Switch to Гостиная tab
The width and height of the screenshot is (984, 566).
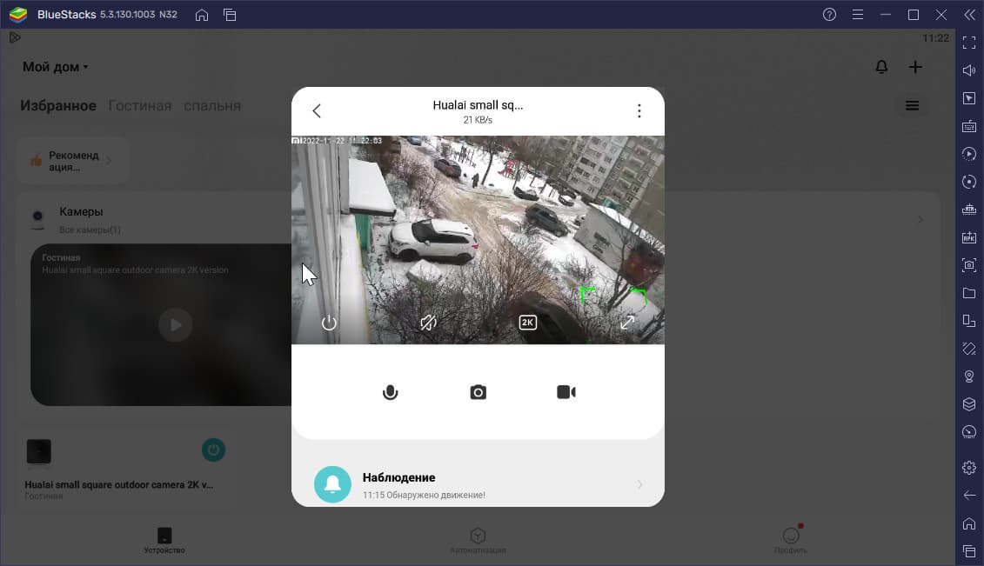140,105
